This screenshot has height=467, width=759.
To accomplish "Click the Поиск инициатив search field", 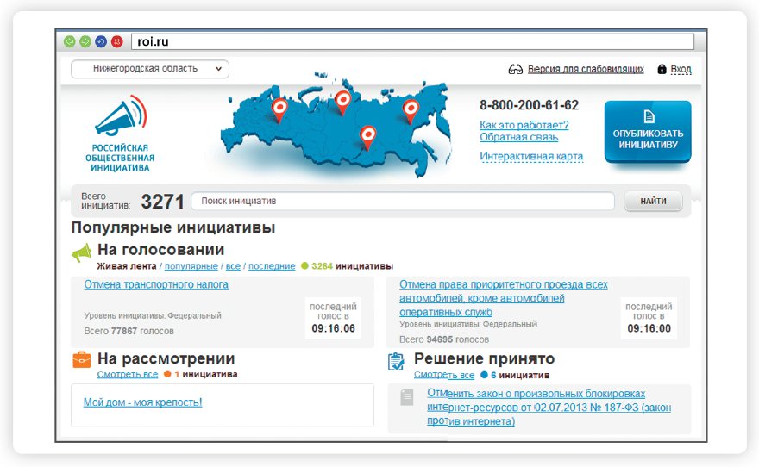I will pyautogui.click(x=403, y=201).
